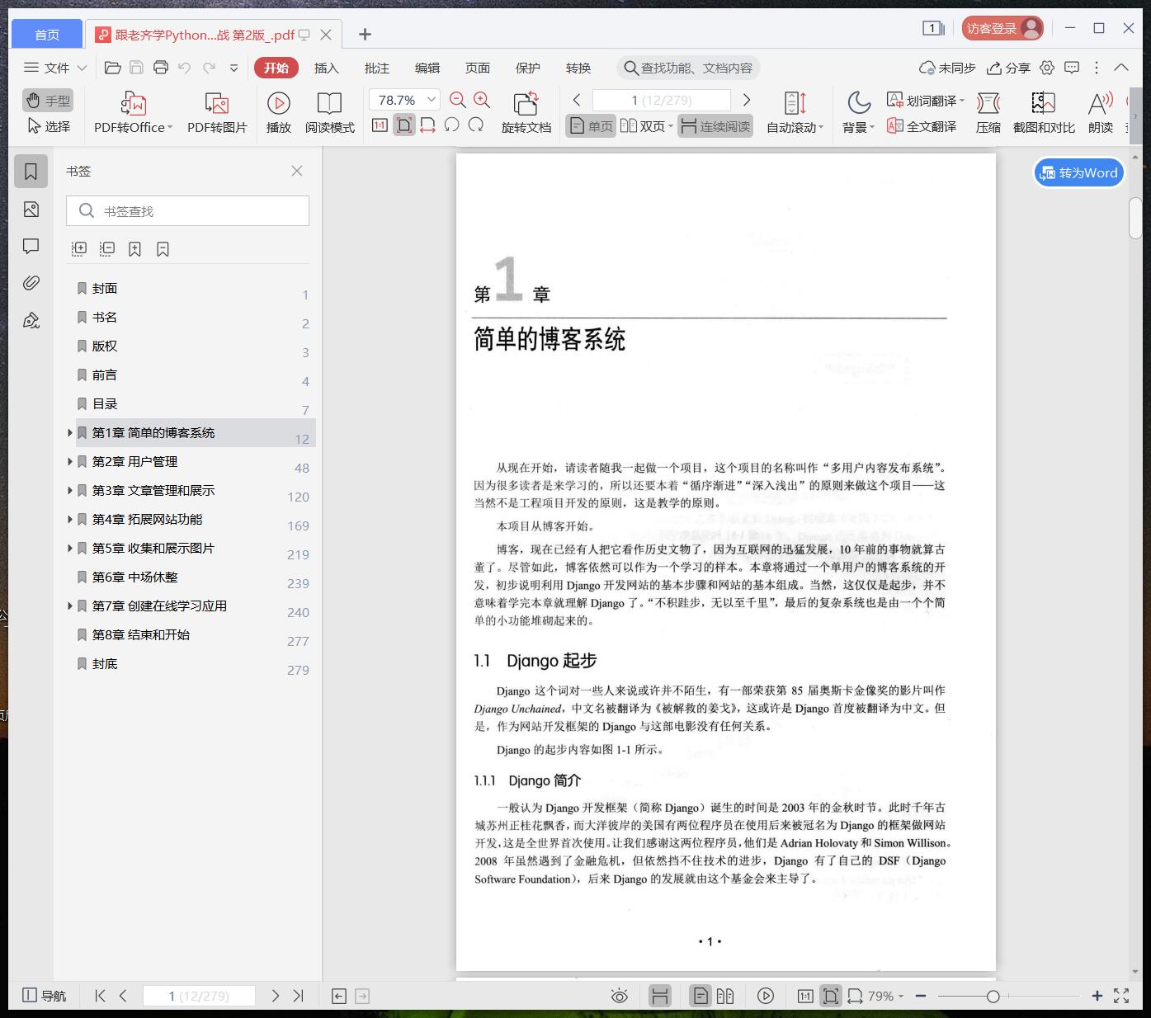Click 访客登录 login button

1002,28
